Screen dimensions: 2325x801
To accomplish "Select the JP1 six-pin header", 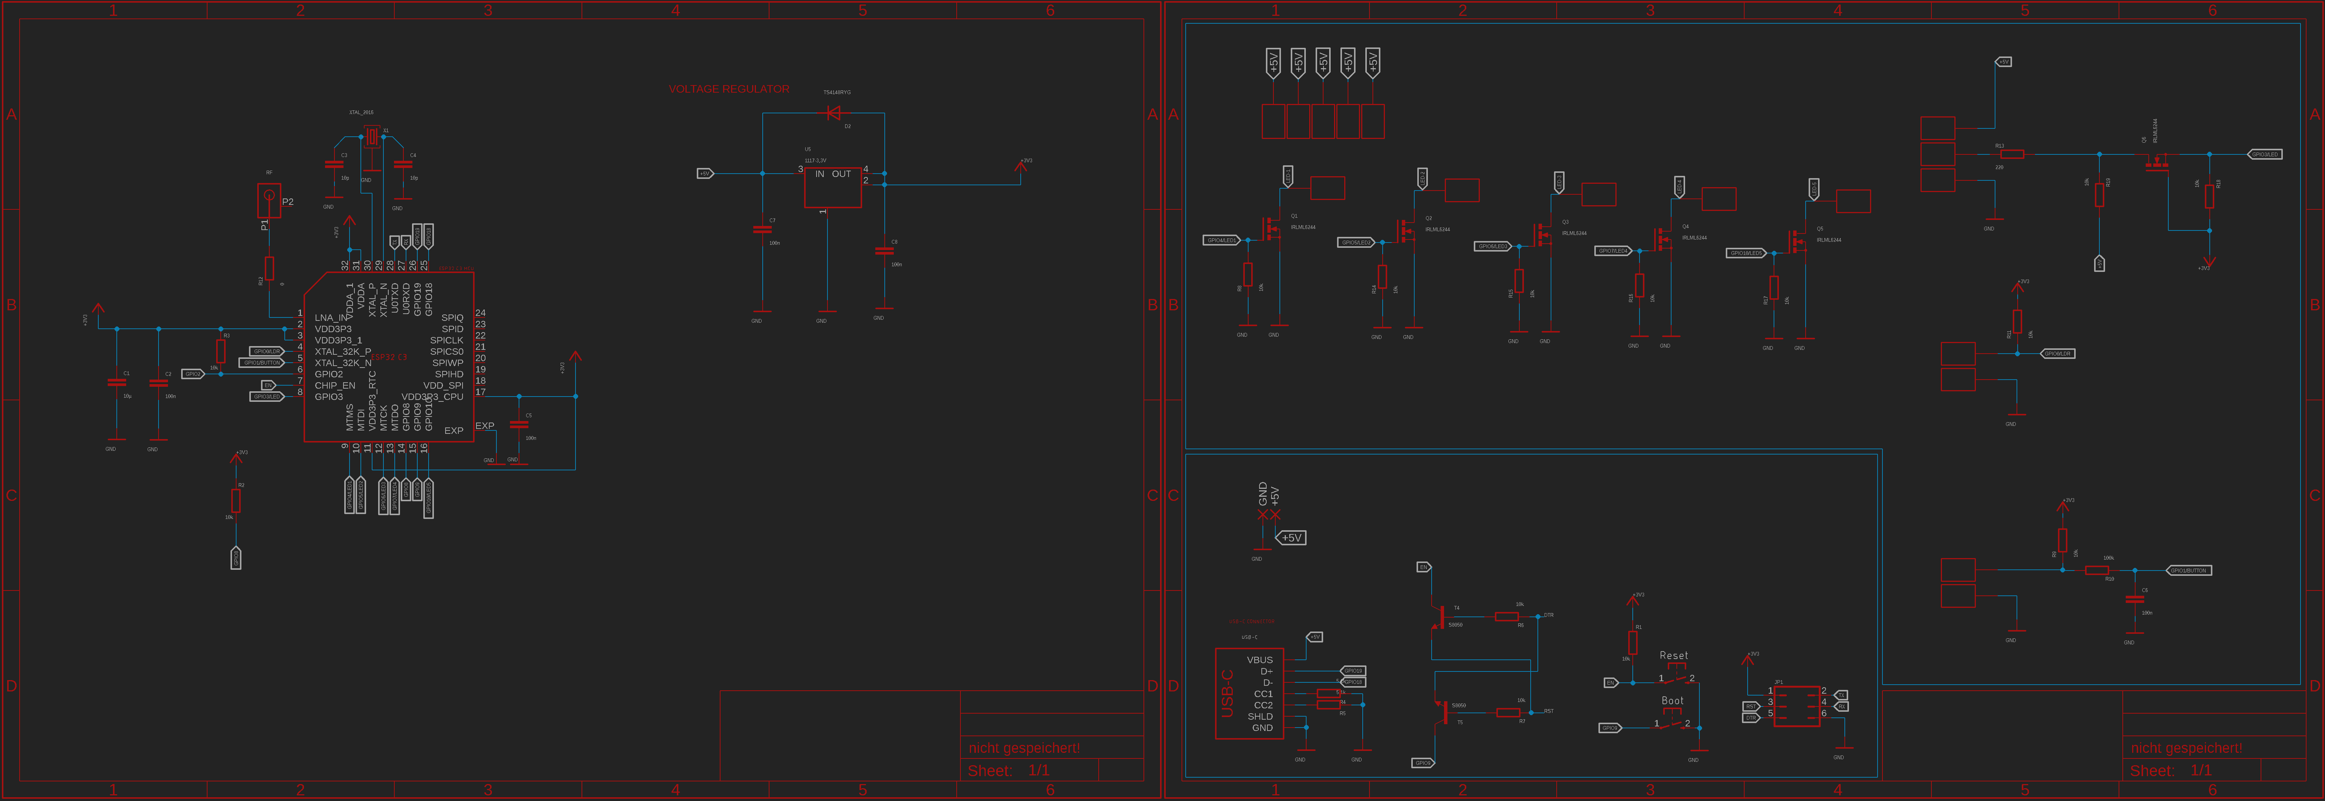I will click(1796, 706).
